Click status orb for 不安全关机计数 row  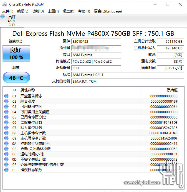[x=6, y=159]
